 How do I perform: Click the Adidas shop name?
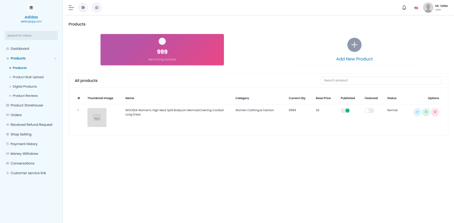[31, 17]
